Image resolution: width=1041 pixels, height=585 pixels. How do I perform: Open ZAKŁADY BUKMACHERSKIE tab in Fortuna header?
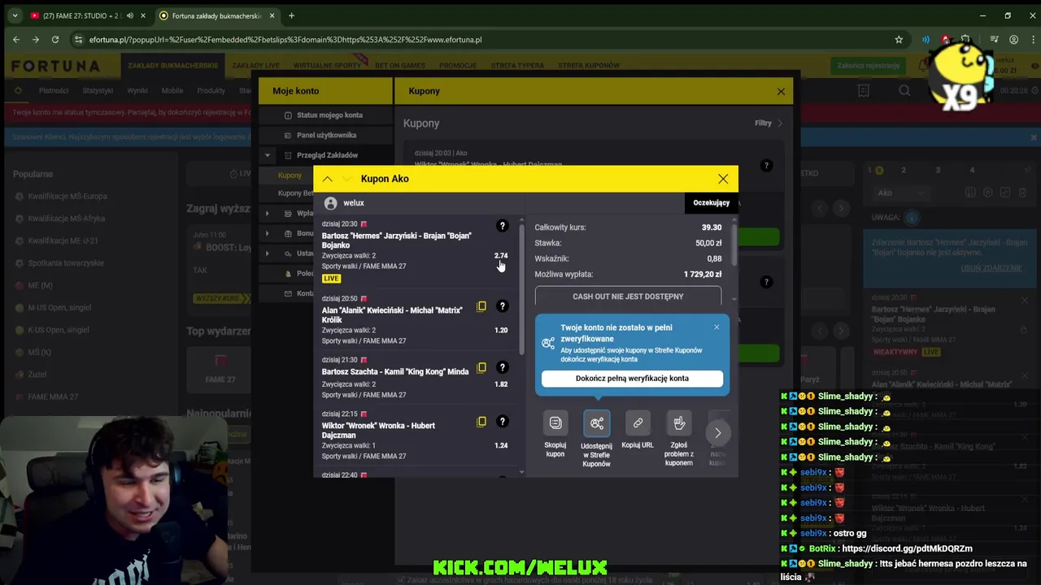coord(172,66)
